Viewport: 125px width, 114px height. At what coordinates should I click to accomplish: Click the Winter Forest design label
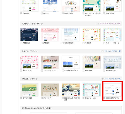click(111, 70)
